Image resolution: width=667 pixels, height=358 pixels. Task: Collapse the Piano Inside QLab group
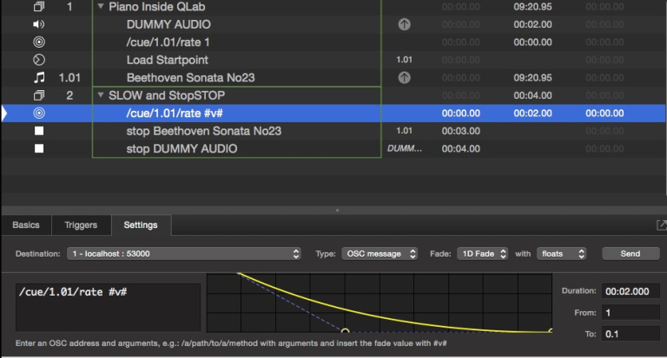pyautogui.click(x=102, y=7)
